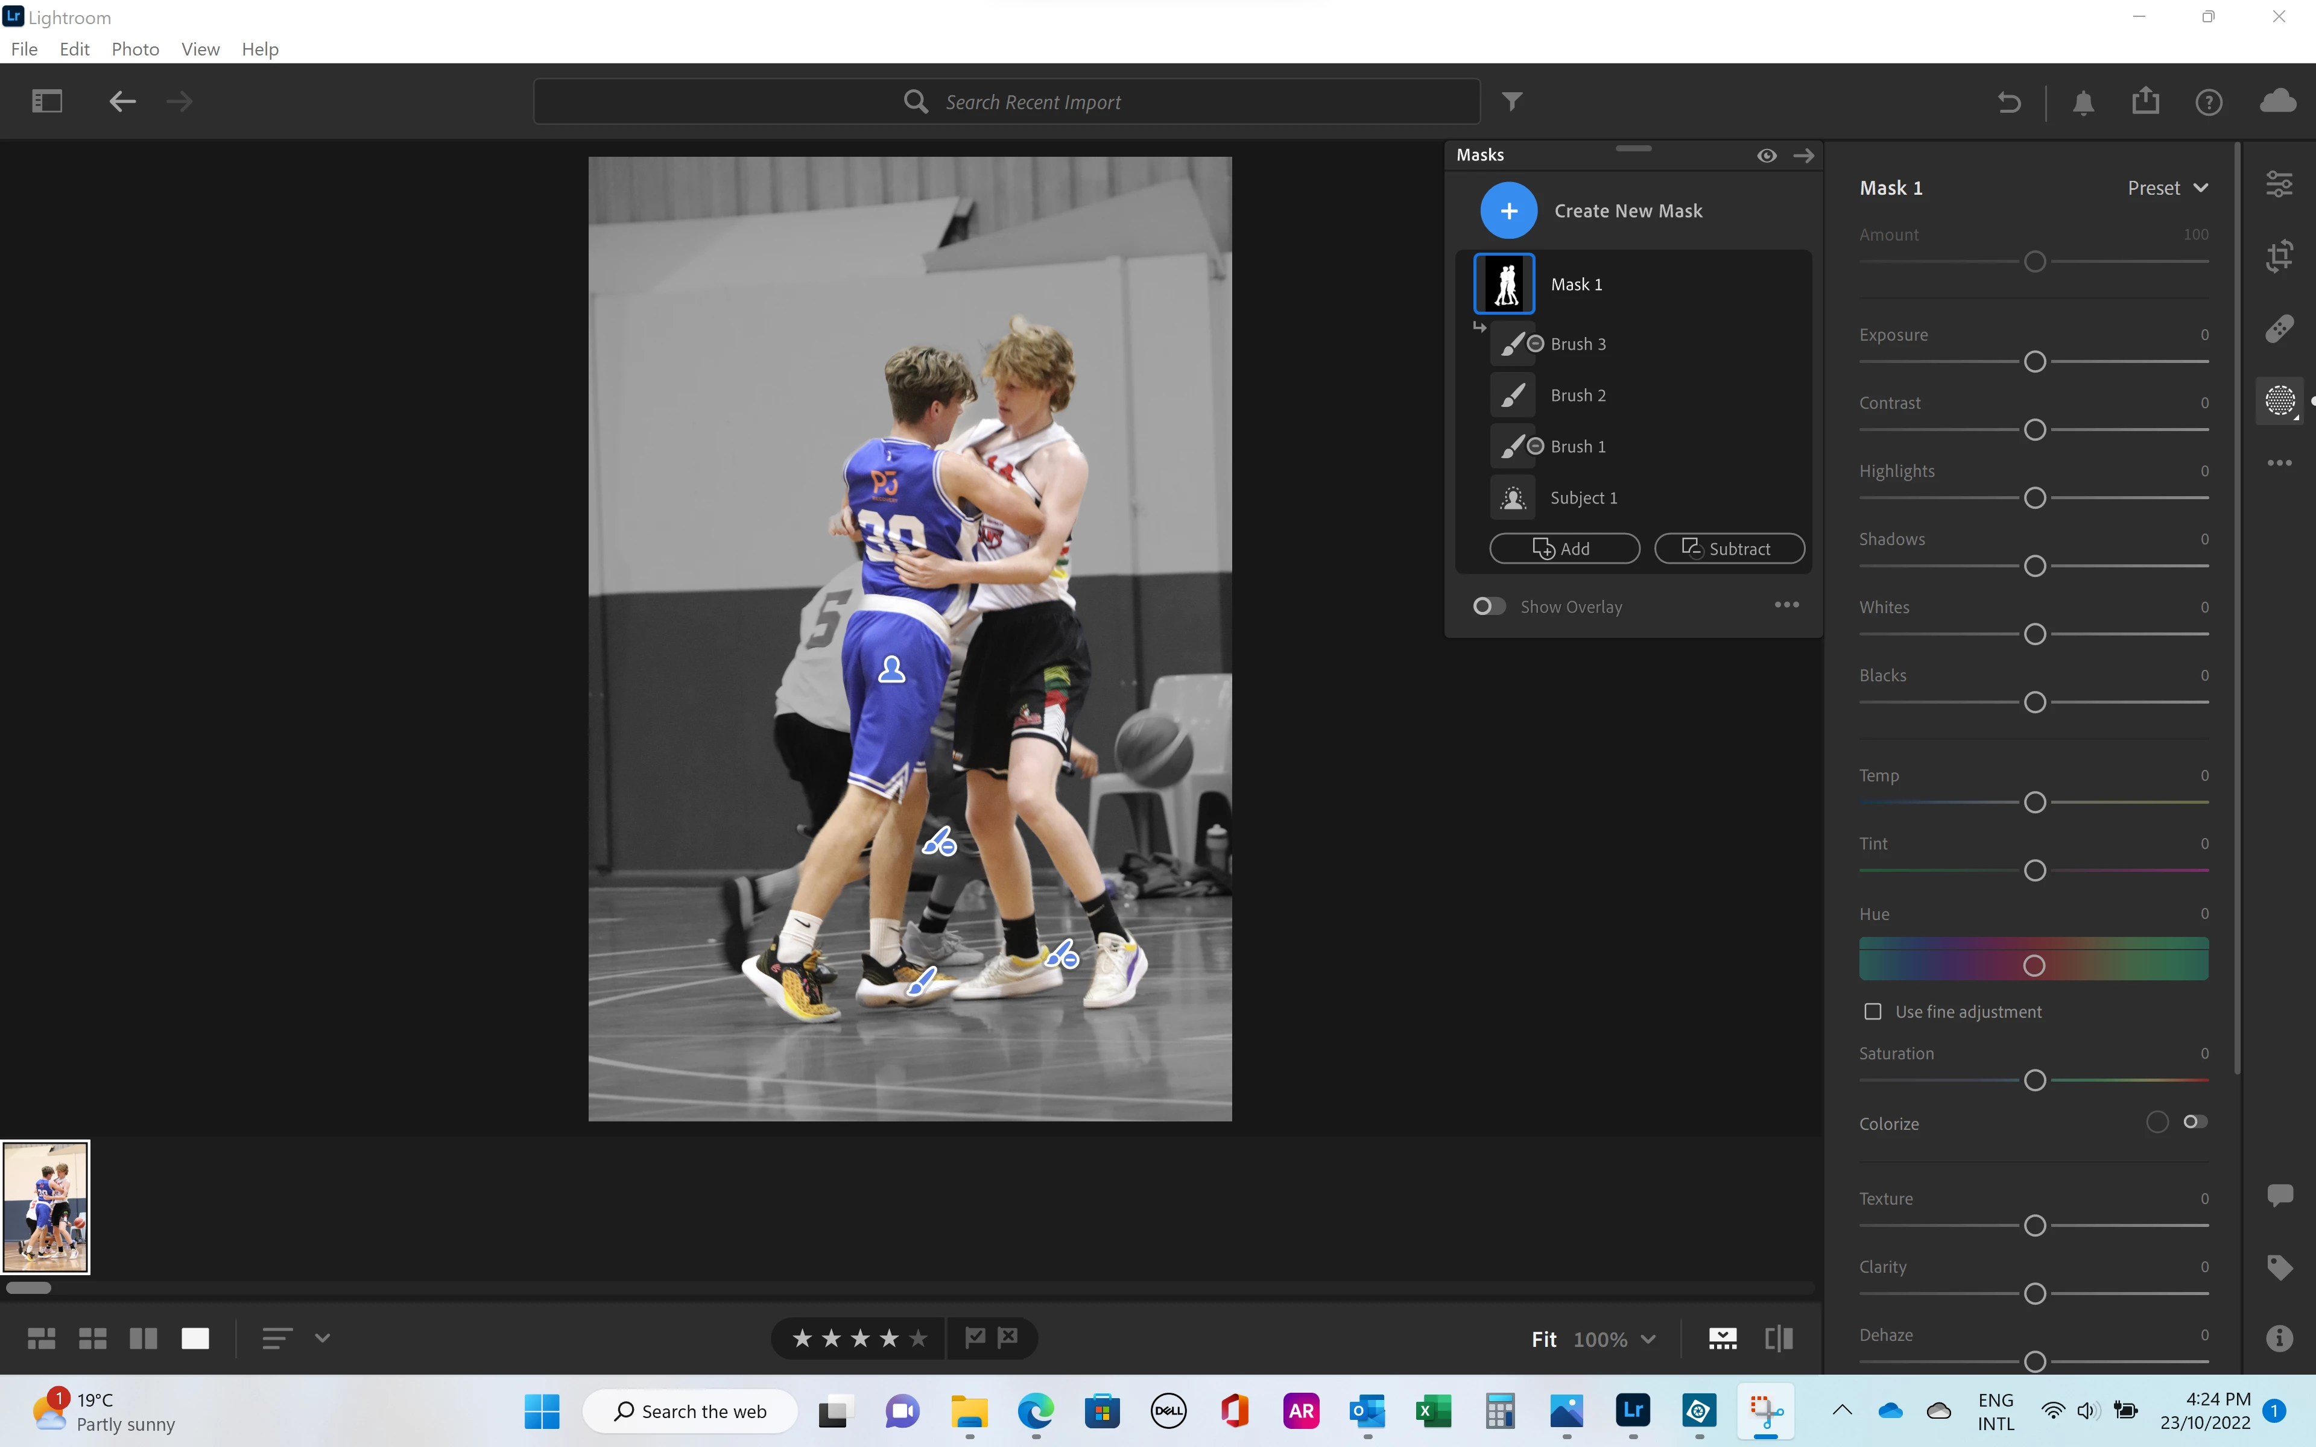Open the Edit sliders panel icon
This screenshot has height=1447, width=2316.
pos(2280,184)
